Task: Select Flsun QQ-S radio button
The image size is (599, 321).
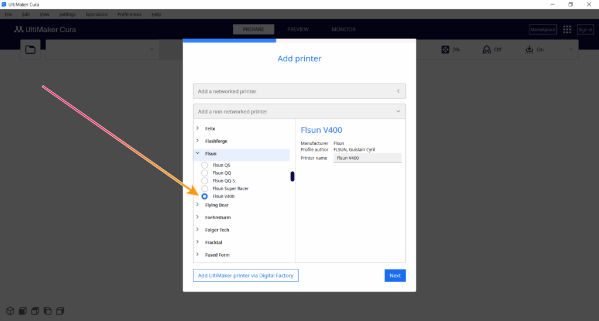Action: tap(205, 181)
